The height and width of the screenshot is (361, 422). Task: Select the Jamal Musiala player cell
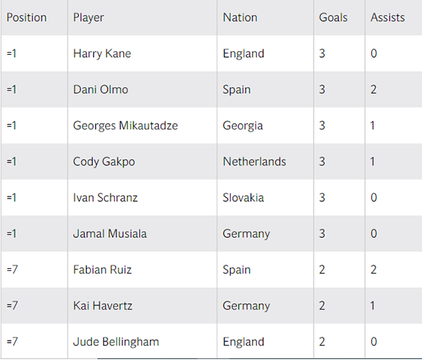110,234
